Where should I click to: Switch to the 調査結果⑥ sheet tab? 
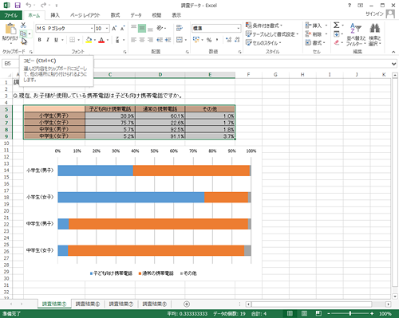(88, 304)
